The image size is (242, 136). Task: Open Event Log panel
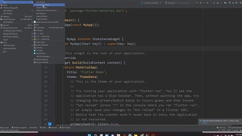point(221,128)
